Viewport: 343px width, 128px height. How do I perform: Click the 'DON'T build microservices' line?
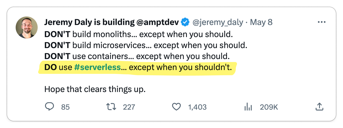click(146, 45)
